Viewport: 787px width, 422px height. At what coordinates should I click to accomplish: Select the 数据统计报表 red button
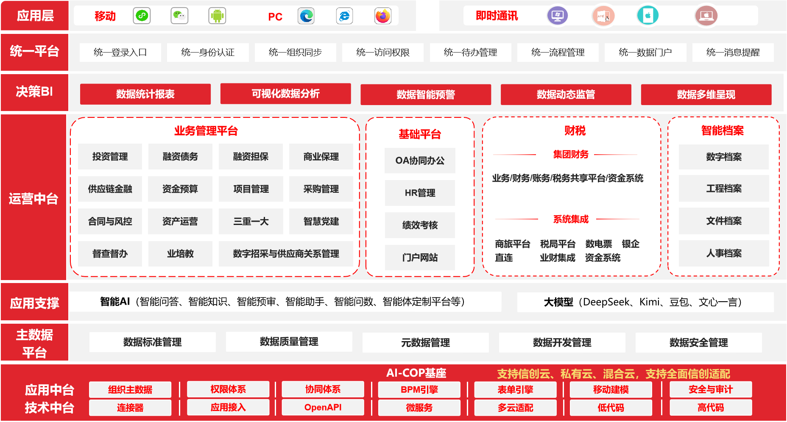145,94
